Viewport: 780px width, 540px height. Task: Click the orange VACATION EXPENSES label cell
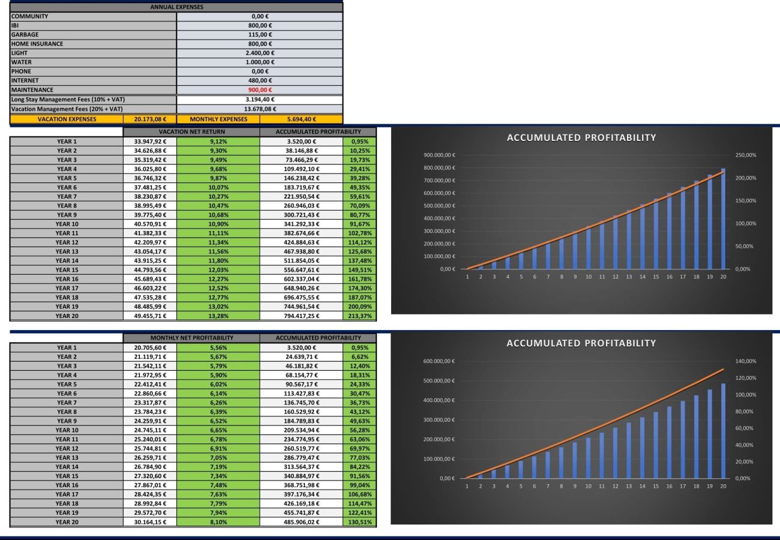click(66, 119)
